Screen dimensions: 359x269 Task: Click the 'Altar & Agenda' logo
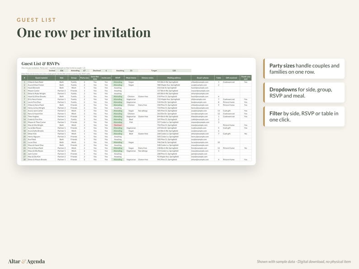coord(26,261)
